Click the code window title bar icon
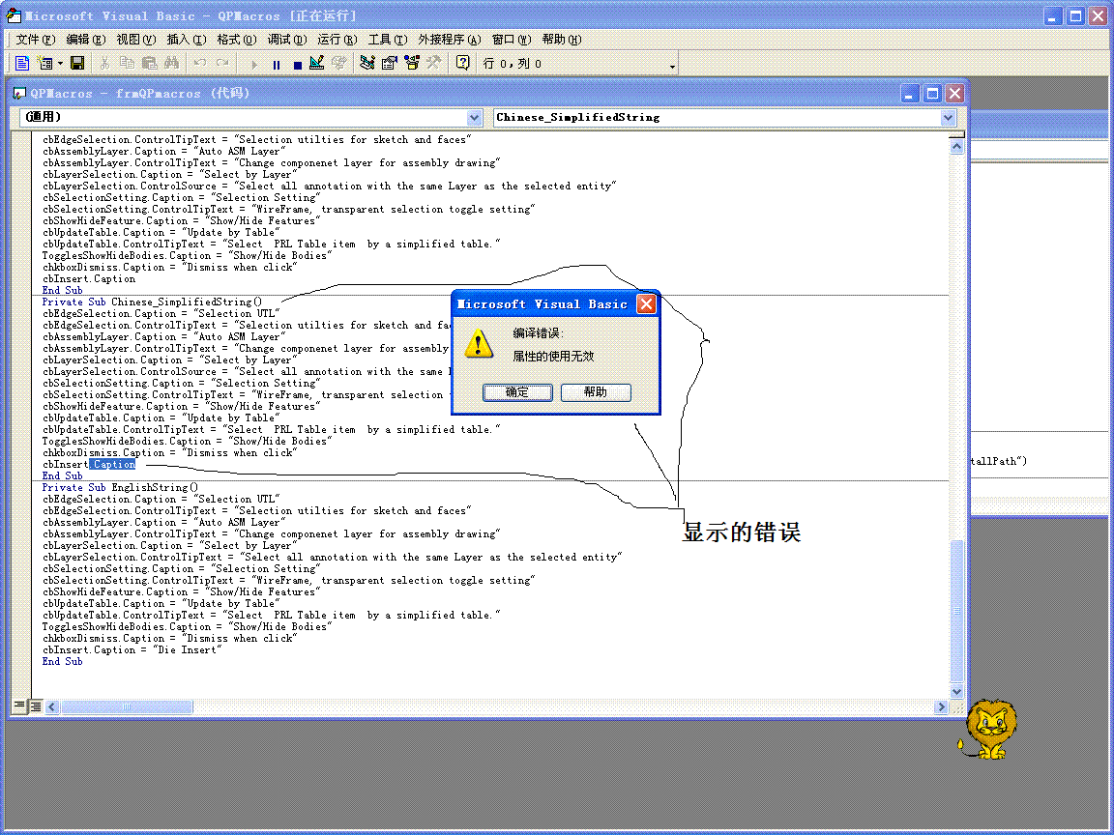Image resolution: width=1114 pixels, height=835 pixels. point(20,93)
